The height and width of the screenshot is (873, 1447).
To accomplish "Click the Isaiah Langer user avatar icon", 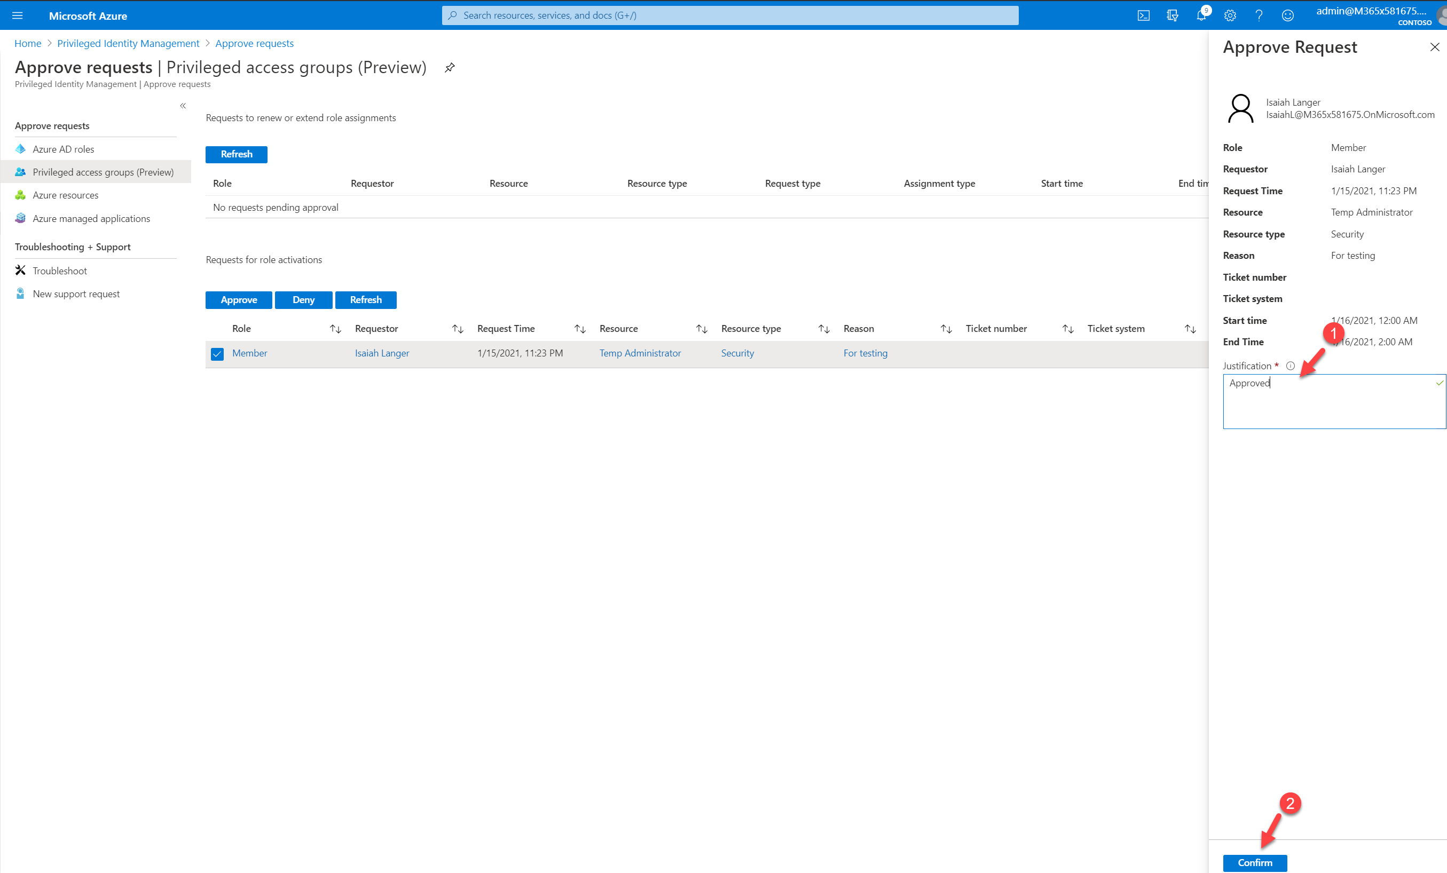I will tap(1240, 109).
